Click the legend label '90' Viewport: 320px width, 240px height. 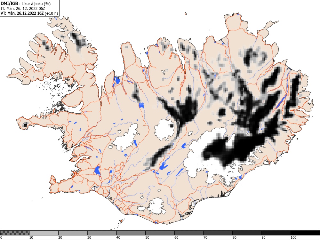coord(263,237)
